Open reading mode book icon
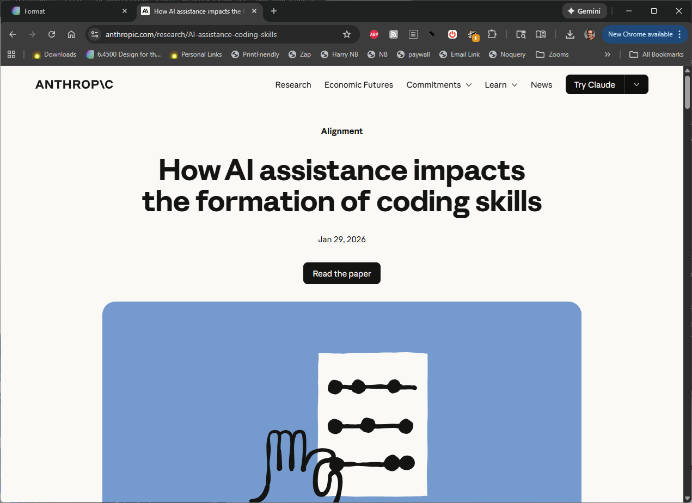The height and width of the screenshot is (503, 692). 541,34
